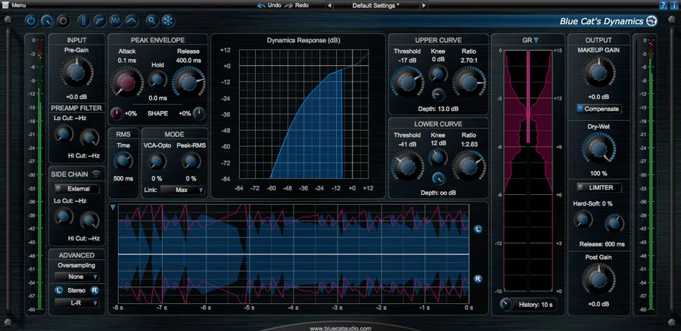Screen dimensions: 681x331
Task: Adjust the Pre-Gain knob
Action: coord(77,72)
